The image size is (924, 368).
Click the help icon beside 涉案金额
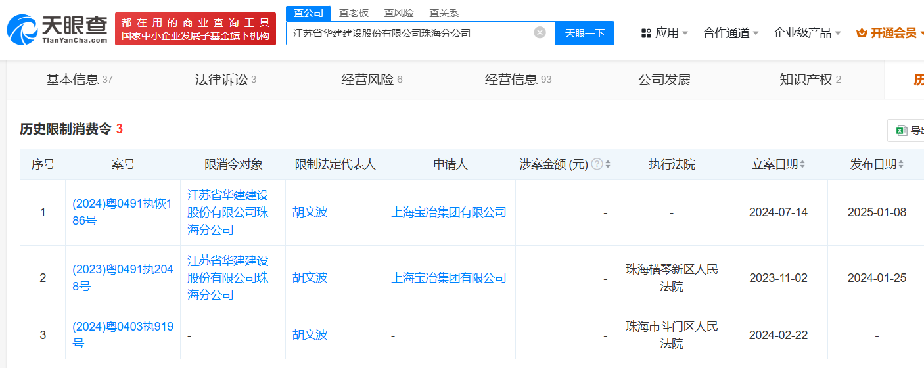(x=597, y=164)
